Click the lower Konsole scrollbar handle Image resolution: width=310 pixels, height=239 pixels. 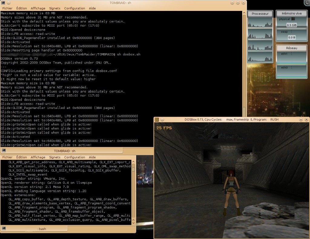tap(134, 169)
